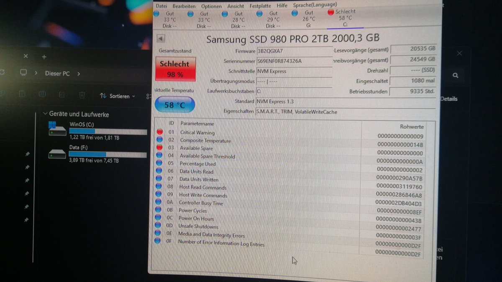Collapse the Geräte und Laufwerke group

coord(46,114)
